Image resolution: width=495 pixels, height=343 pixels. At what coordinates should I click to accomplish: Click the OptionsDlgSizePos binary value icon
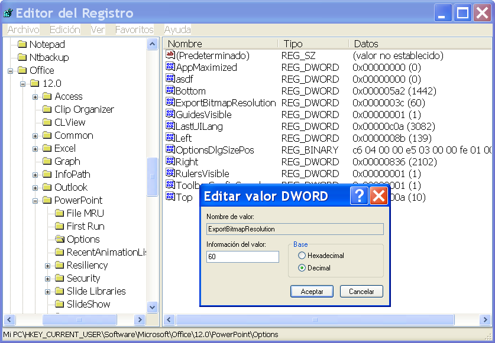coord(170,149)
